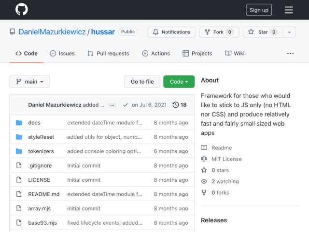Click the 2 watching eye link
The height and width of the screenshot is (232, 309).
[x=220, y=181]
